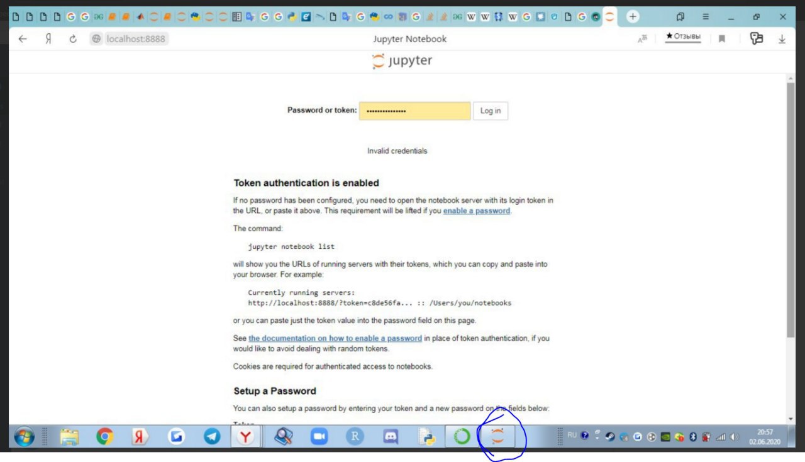The height and width of the screenshot is (462, 805).
Task: Open the volume speaker tray icon
Action: pyautogui.click(x=734, y=437)
